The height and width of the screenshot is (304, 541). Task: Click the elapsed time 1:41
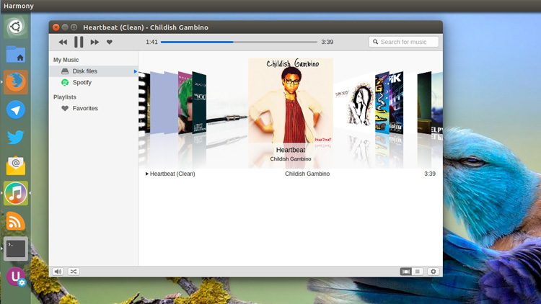click(151, 42)
